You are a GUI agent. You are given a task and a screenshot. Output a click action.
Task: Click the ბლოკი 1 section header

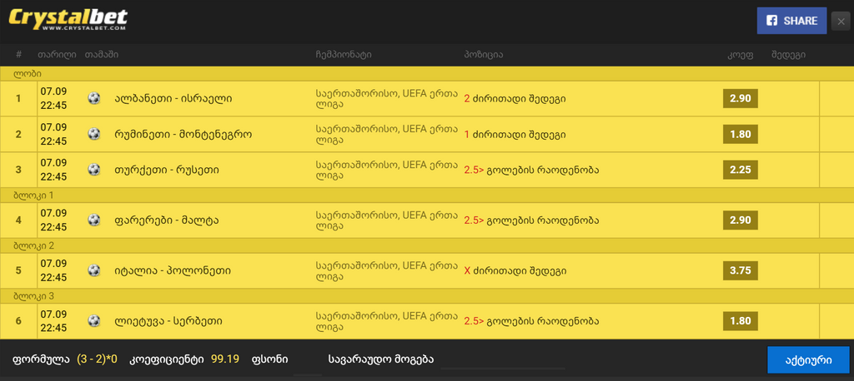(x=427, y=195)
